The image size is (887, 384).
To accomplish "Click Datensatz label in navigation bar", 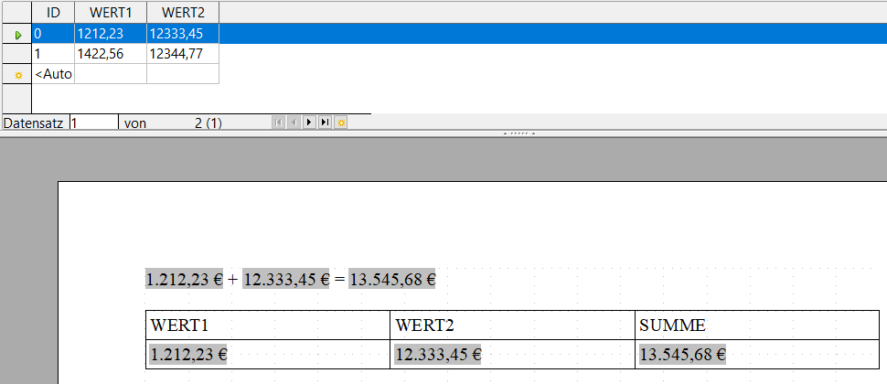I will pyautogui.click(x=33, y=123).
